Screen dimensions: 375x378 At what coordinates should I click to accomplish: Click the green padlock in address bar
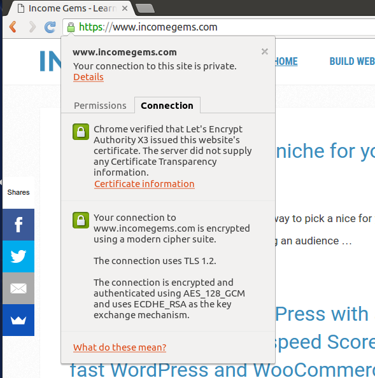[71, 27]
